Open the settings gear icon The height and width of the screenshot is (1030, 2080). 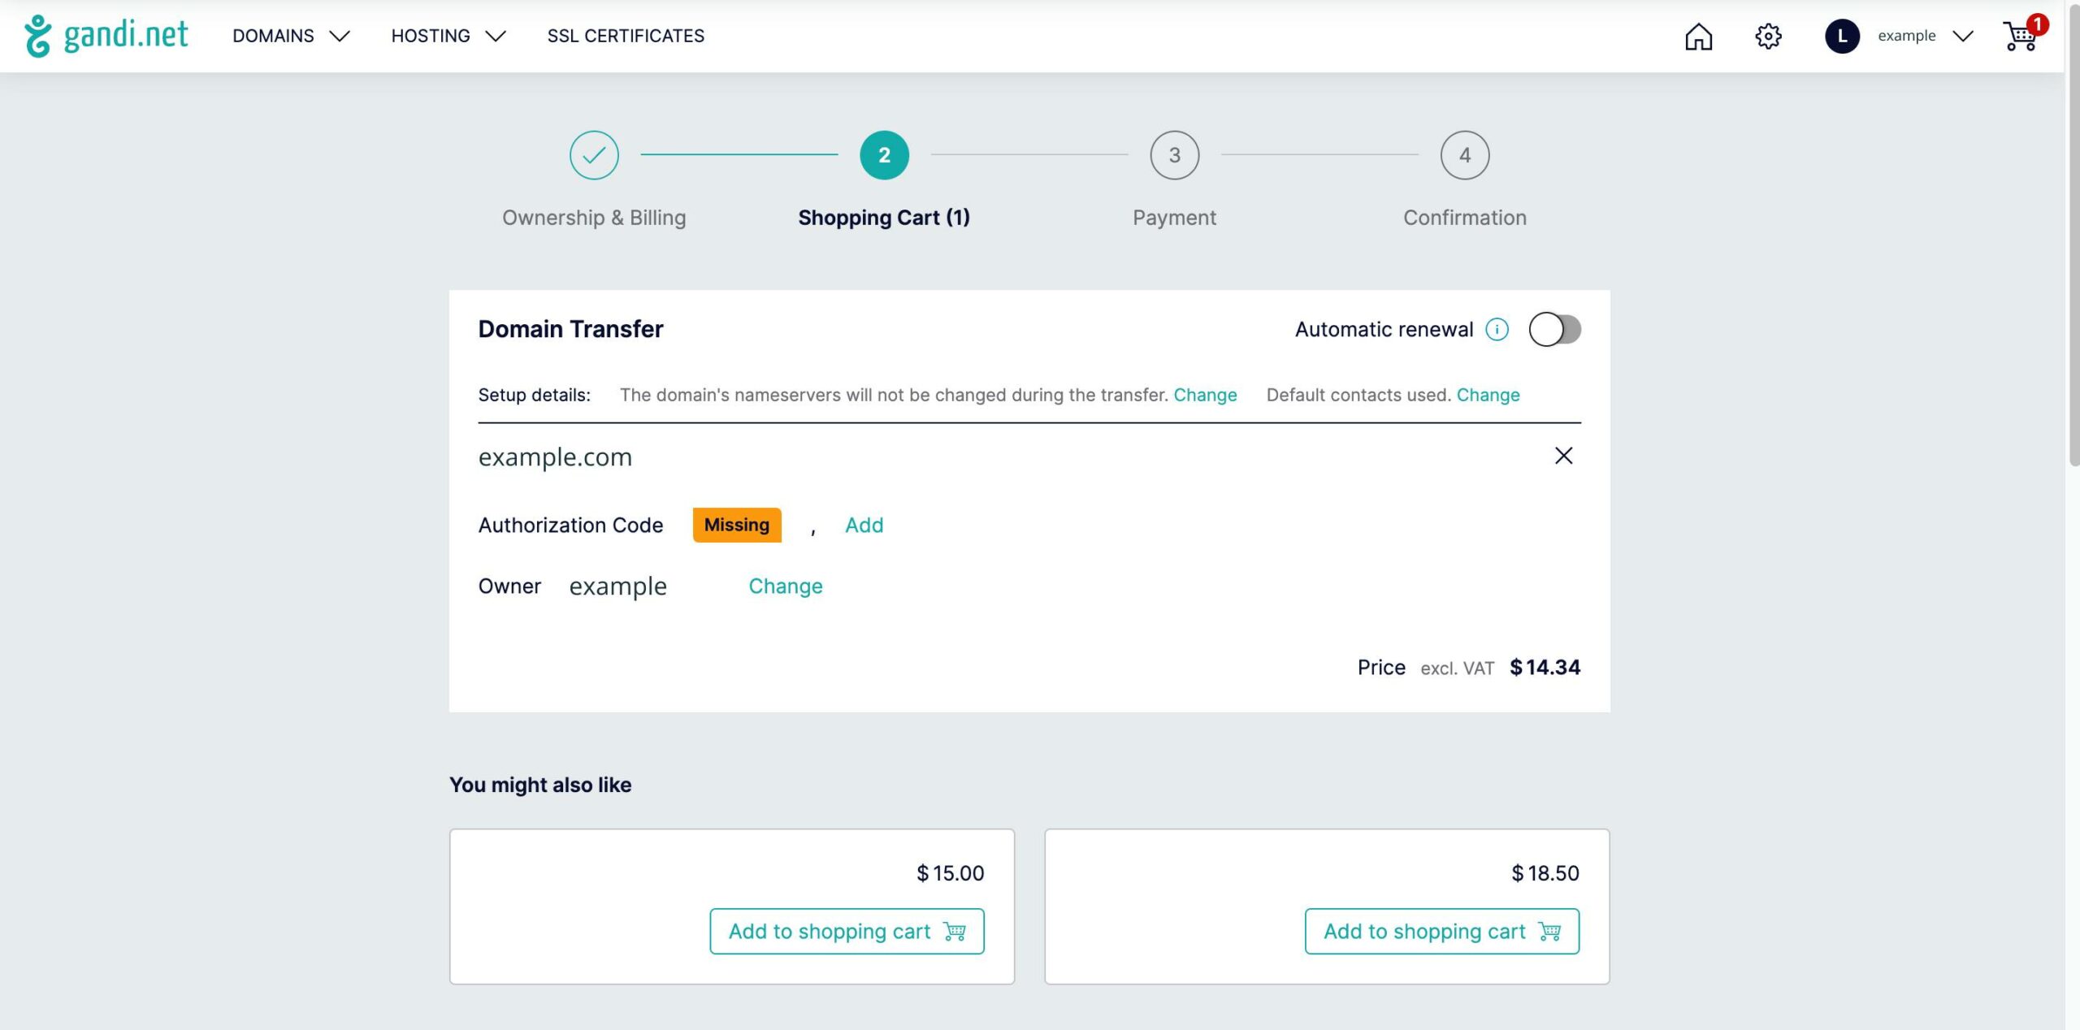(1768, 37)
